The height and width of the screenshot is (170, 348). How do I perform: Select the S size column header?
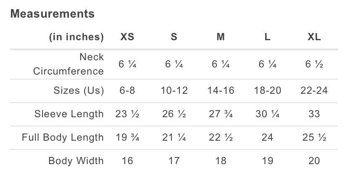coord(174,37)
